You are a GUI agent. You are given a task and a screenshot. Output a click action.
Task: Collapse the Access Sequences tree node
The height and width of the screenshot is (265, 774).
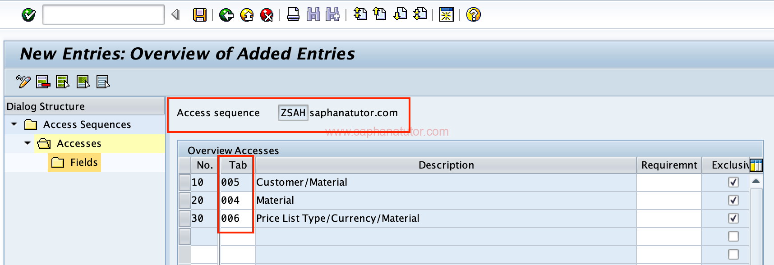[14, 124]
